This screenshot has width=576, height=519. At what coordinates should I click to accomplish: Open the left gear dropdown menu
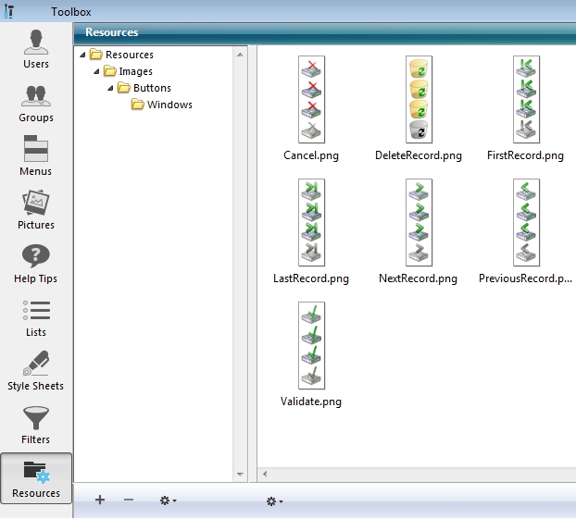tap(168, 500)
